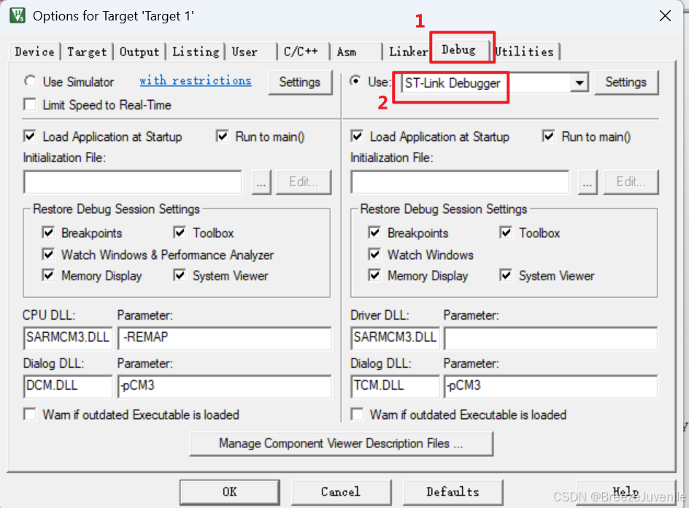Click the CPU DLL field SARMCM3.DLL
The height and width of the screenshot is (508, 689).
[68, 338]
